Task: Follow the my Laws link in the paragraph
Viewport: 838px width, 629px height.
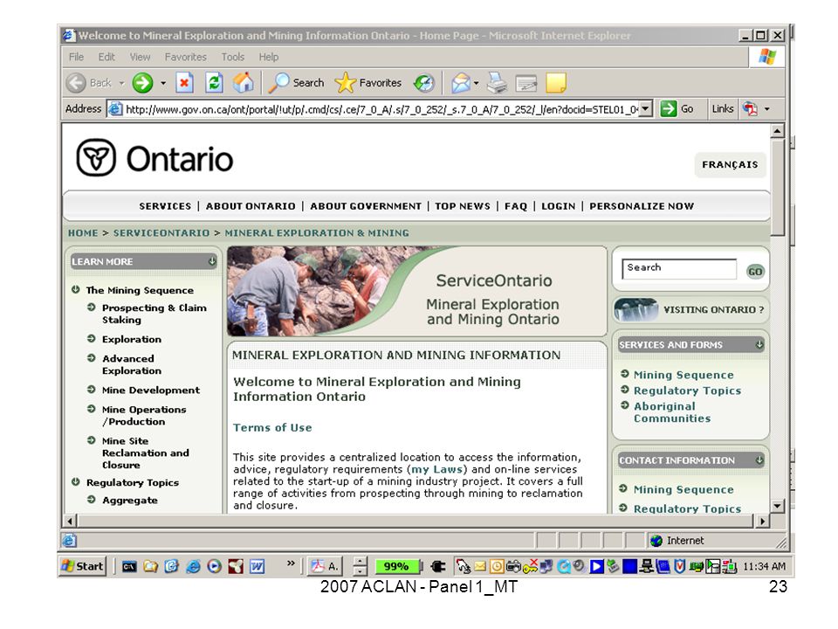Action: pyautogui.click(x=436, y=469)
